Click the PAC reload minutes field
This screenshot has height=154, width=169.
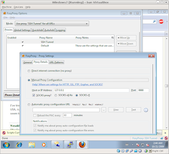tap(67, 115)
